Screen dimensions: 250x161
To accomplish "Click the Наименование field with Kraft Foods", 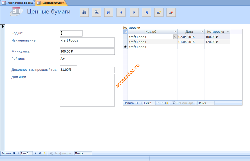I will 87,42.
